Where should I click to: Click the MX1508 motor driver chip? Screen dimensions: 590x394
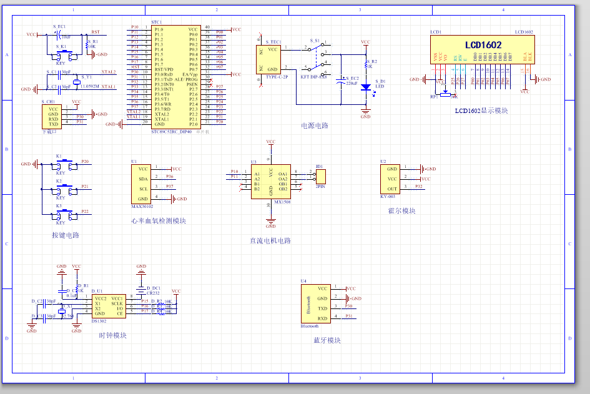[270, 181]
